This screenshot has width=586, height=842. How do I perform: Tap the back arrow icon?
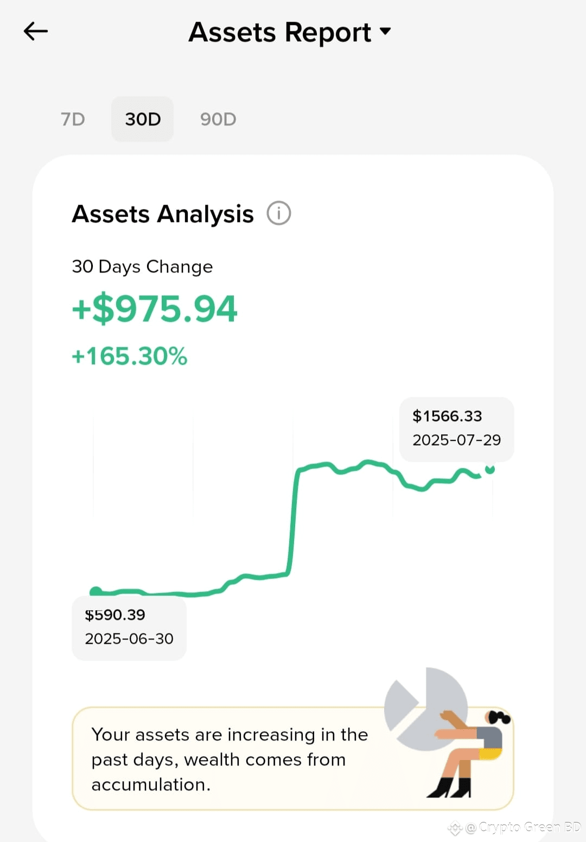coord(36,31)
